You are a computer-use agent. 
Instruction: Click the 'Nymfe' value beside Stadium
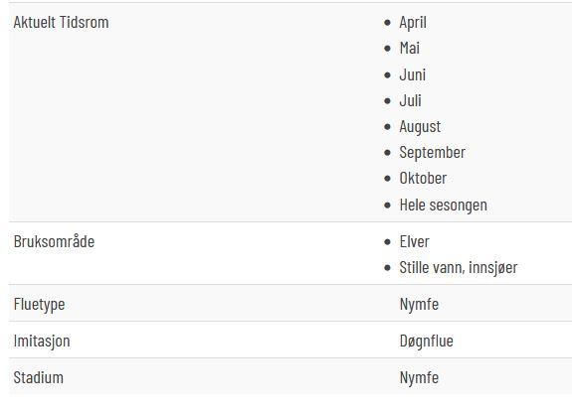(419, 377)
